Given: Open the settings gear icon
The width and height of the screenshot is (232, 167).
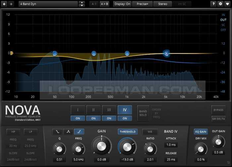Looking at the screenshot, I should (221, 4).
